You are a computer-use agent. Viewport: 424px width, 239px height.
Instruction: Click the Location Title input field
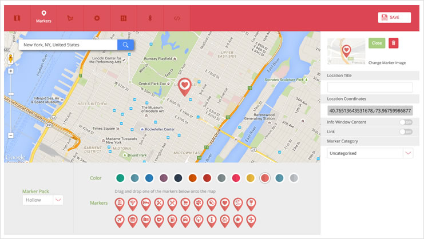[370, 87]
